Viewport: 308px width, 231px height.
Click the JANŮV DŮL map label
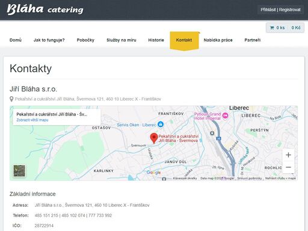pos(176,162)
